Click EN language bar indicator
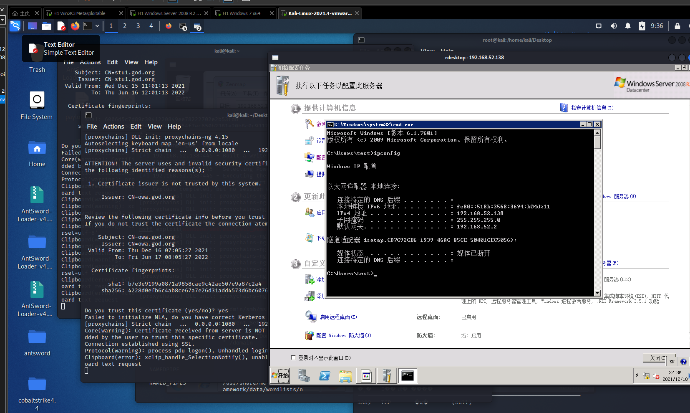This screenshot has height=413, width=690. point(672,362)
